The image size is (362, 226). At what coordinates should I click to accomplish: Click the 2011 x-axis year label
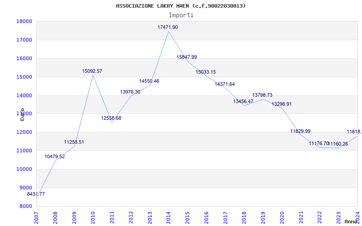[x=112, y=218]
